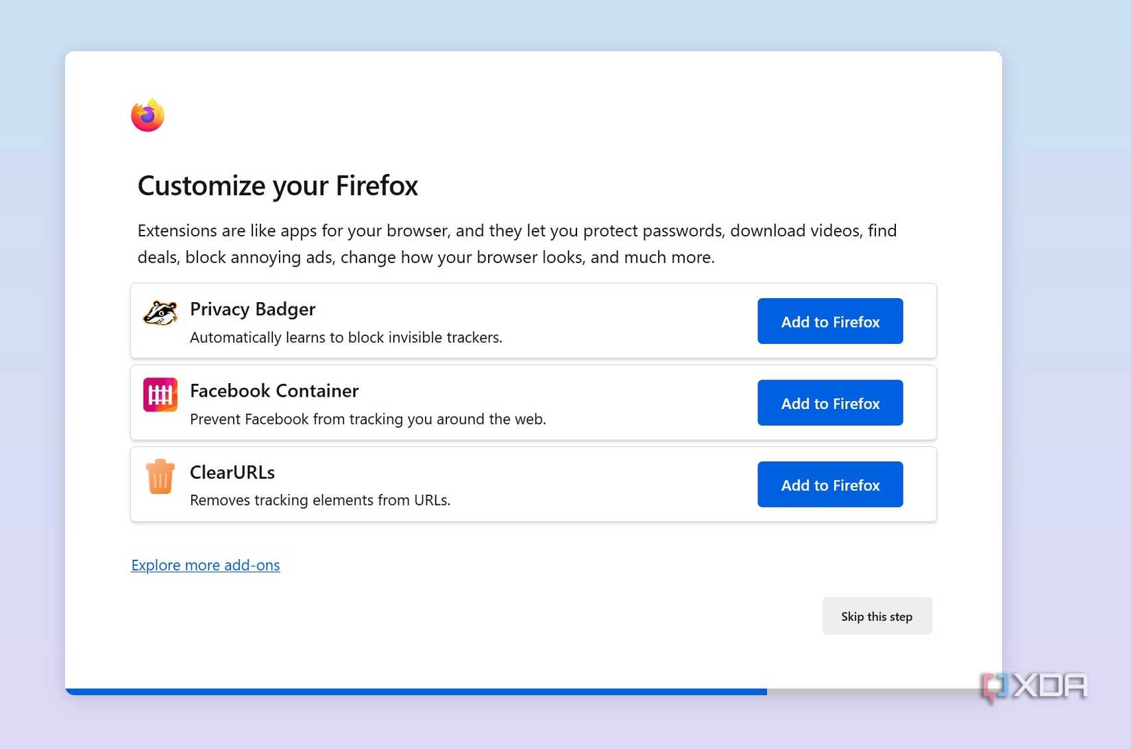Screen dimensions: 1131x749
Task: Skip this step of setup
Action: pyautogui.click(x=877, y=615)
